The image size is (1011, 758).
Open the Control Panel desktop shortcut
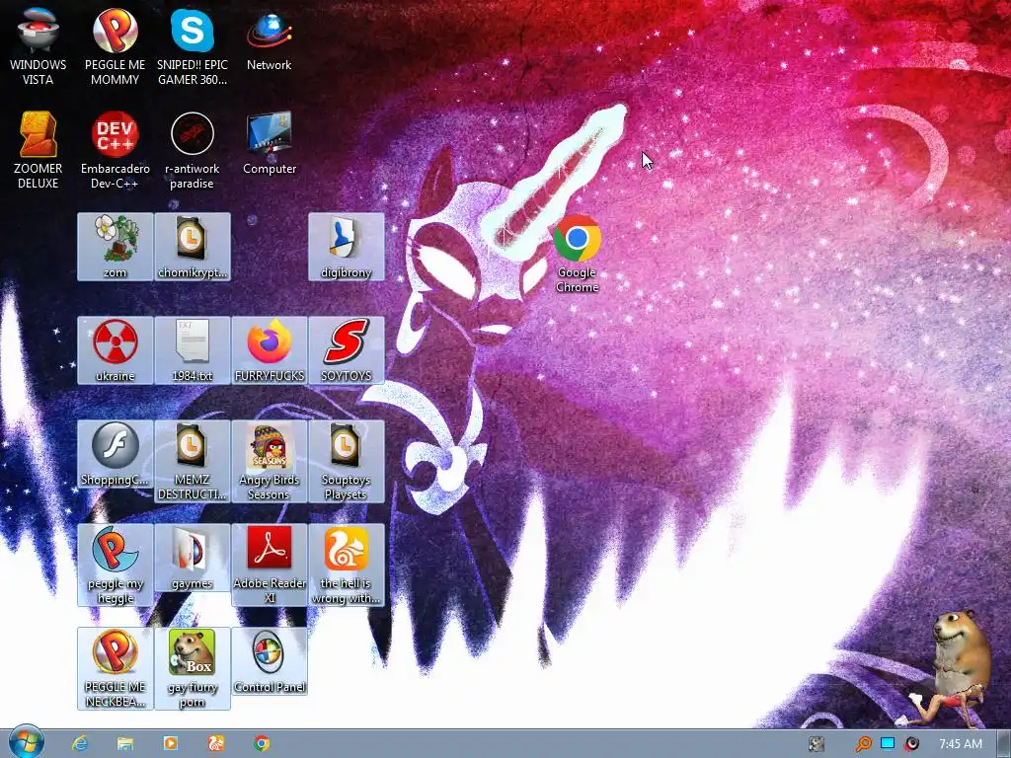(270, 661)
